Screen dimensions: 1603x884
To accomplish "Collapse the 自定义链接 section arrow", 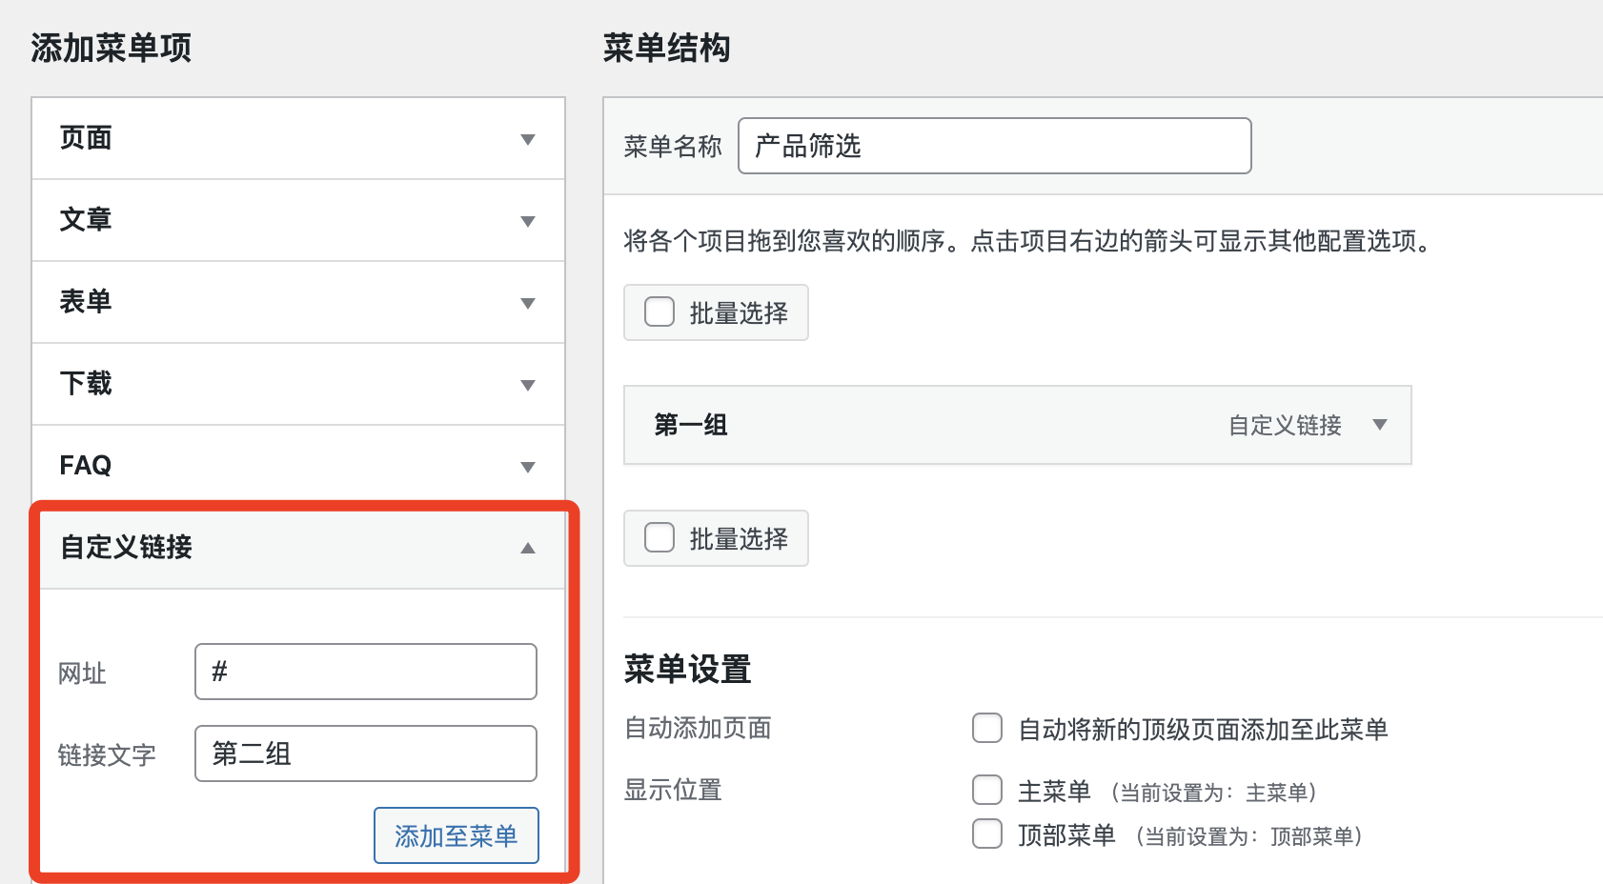I will pyautogui.click(x=528, y=548).
